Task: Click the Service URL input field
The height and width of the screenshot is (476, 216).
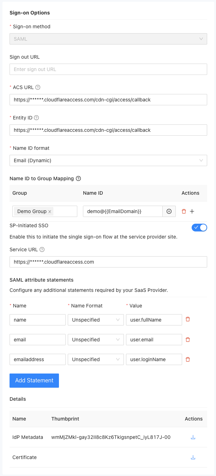Action: click(108, 262)
